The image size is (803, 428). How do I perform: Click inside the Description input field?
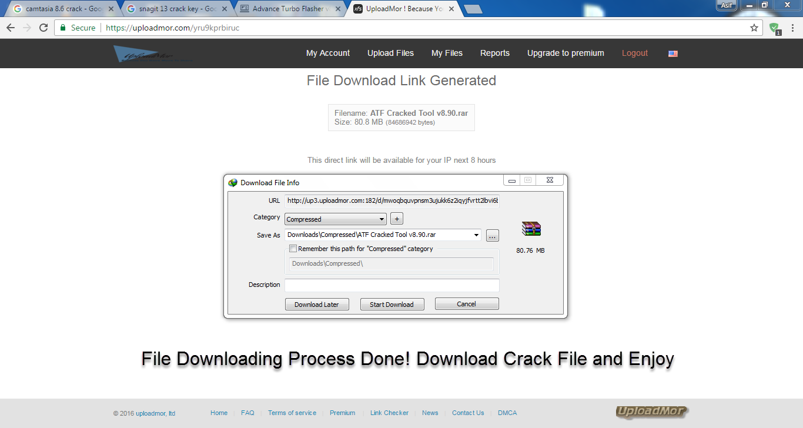[392, 285]
